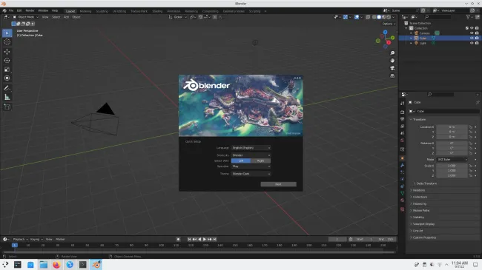The width and height of the screenshot is (482, 270).
Task: Disable Cube in renders camera icon
Action: click(x=477, y=38)
